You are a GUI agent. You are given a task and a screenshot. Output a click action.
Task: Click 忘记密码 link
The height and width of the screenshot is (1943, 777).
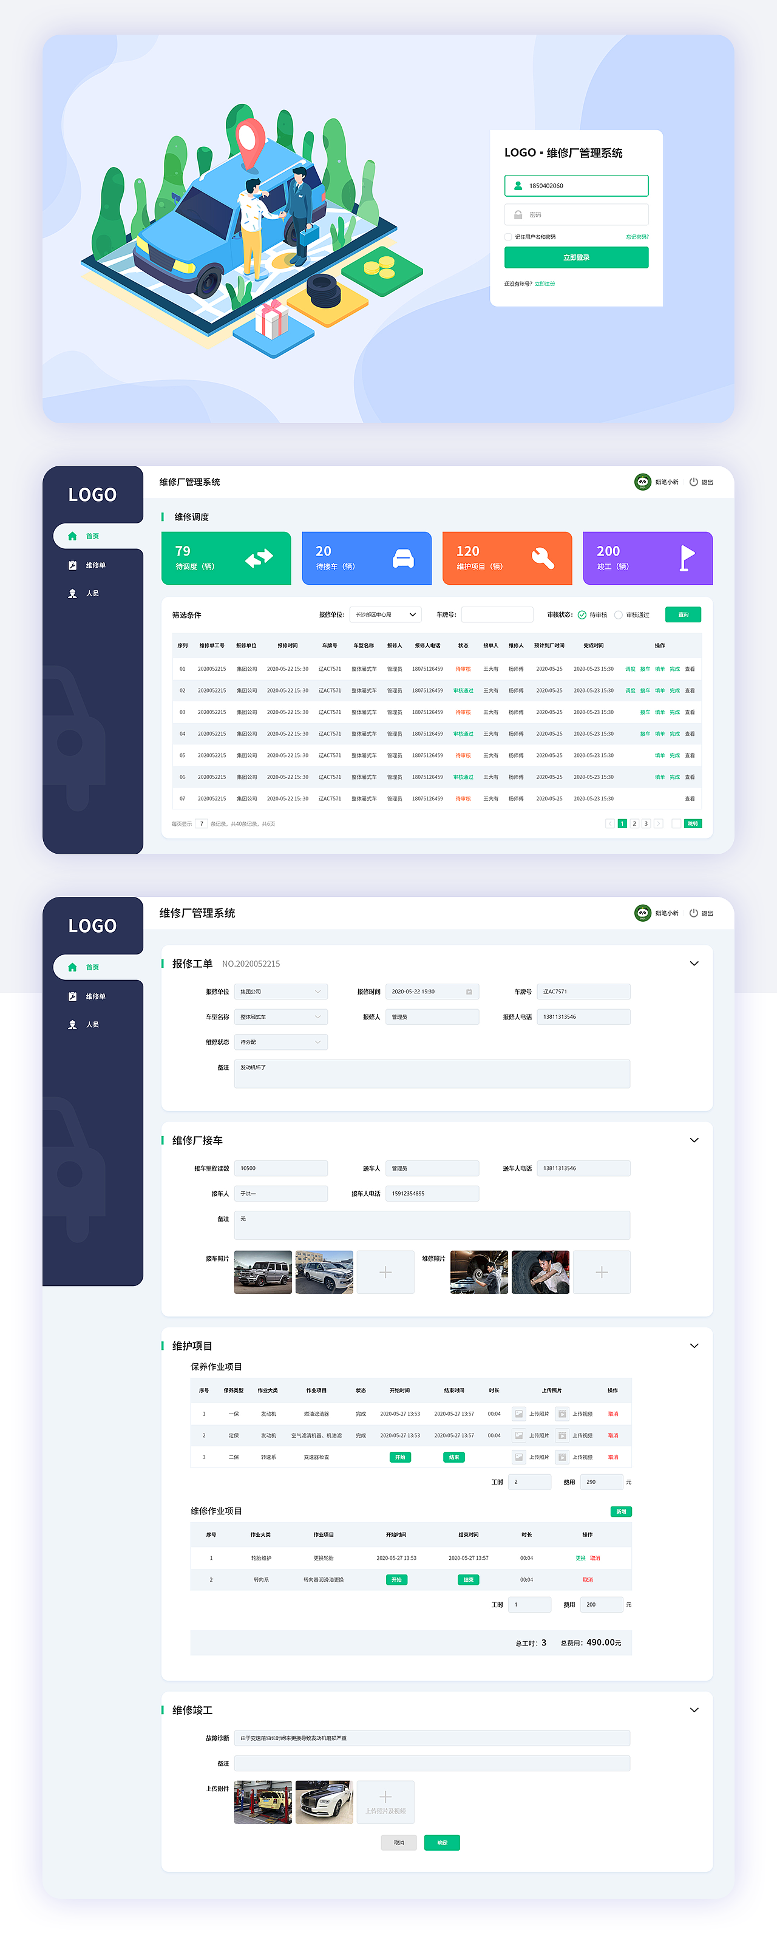pyautogui.click(x=637, y=237)
